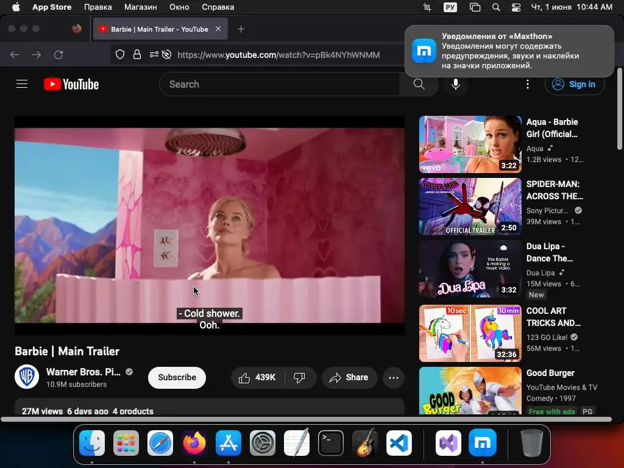The height and width of the screenshot is (468, 624).
Task: Open the Apple menu
Action: click(x=16, y=7)
